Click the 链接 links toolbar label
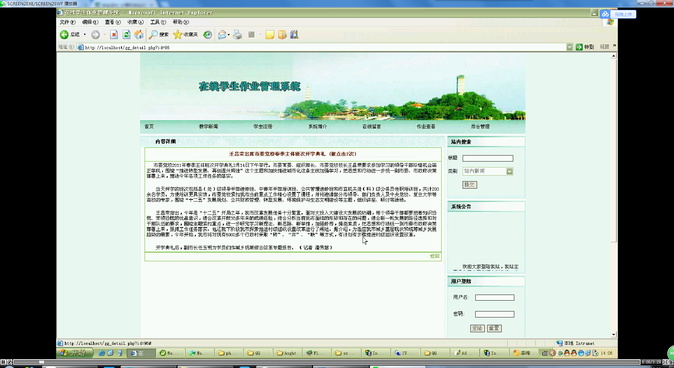This screenshot has width=674, height=368. [x=604, y=47]
